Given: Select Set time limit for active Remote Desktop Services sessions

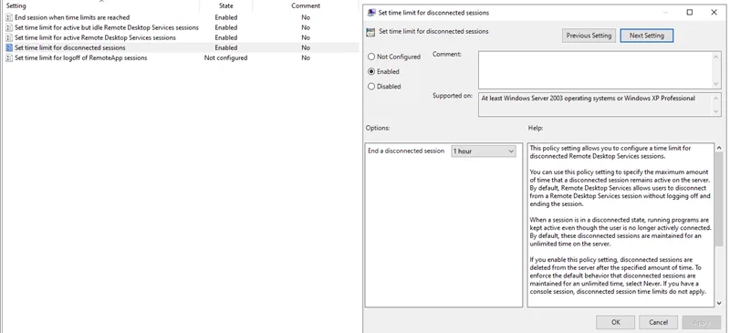Looking at the screenshot, I should (x=96, y=37).
